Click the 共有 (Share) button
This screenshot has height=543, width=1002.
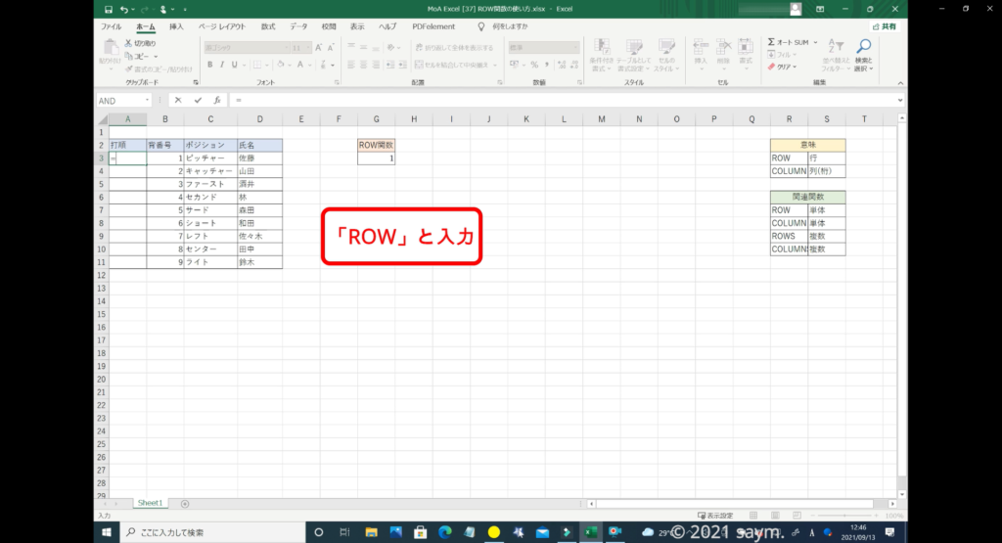pyautogui.click(x=884, y=27)
